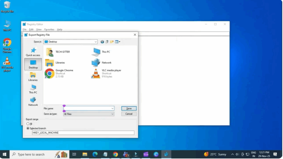The image size is (283, 159).
Task: Click the HKEY_LOCAL_MACHINE branch text field
Action: (x=83, y=133)
